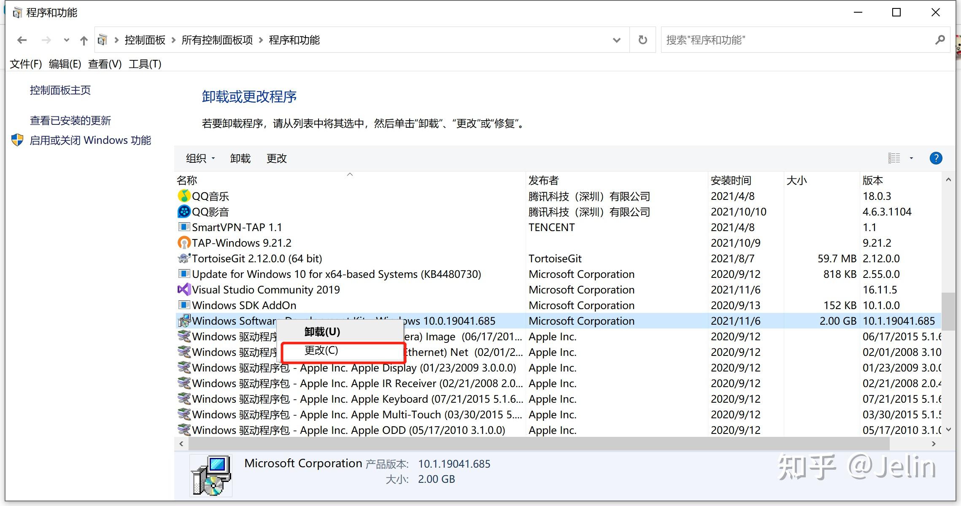
Task: Go back with the back arrow
Action: pyautogui.click(x=22, y=40)
